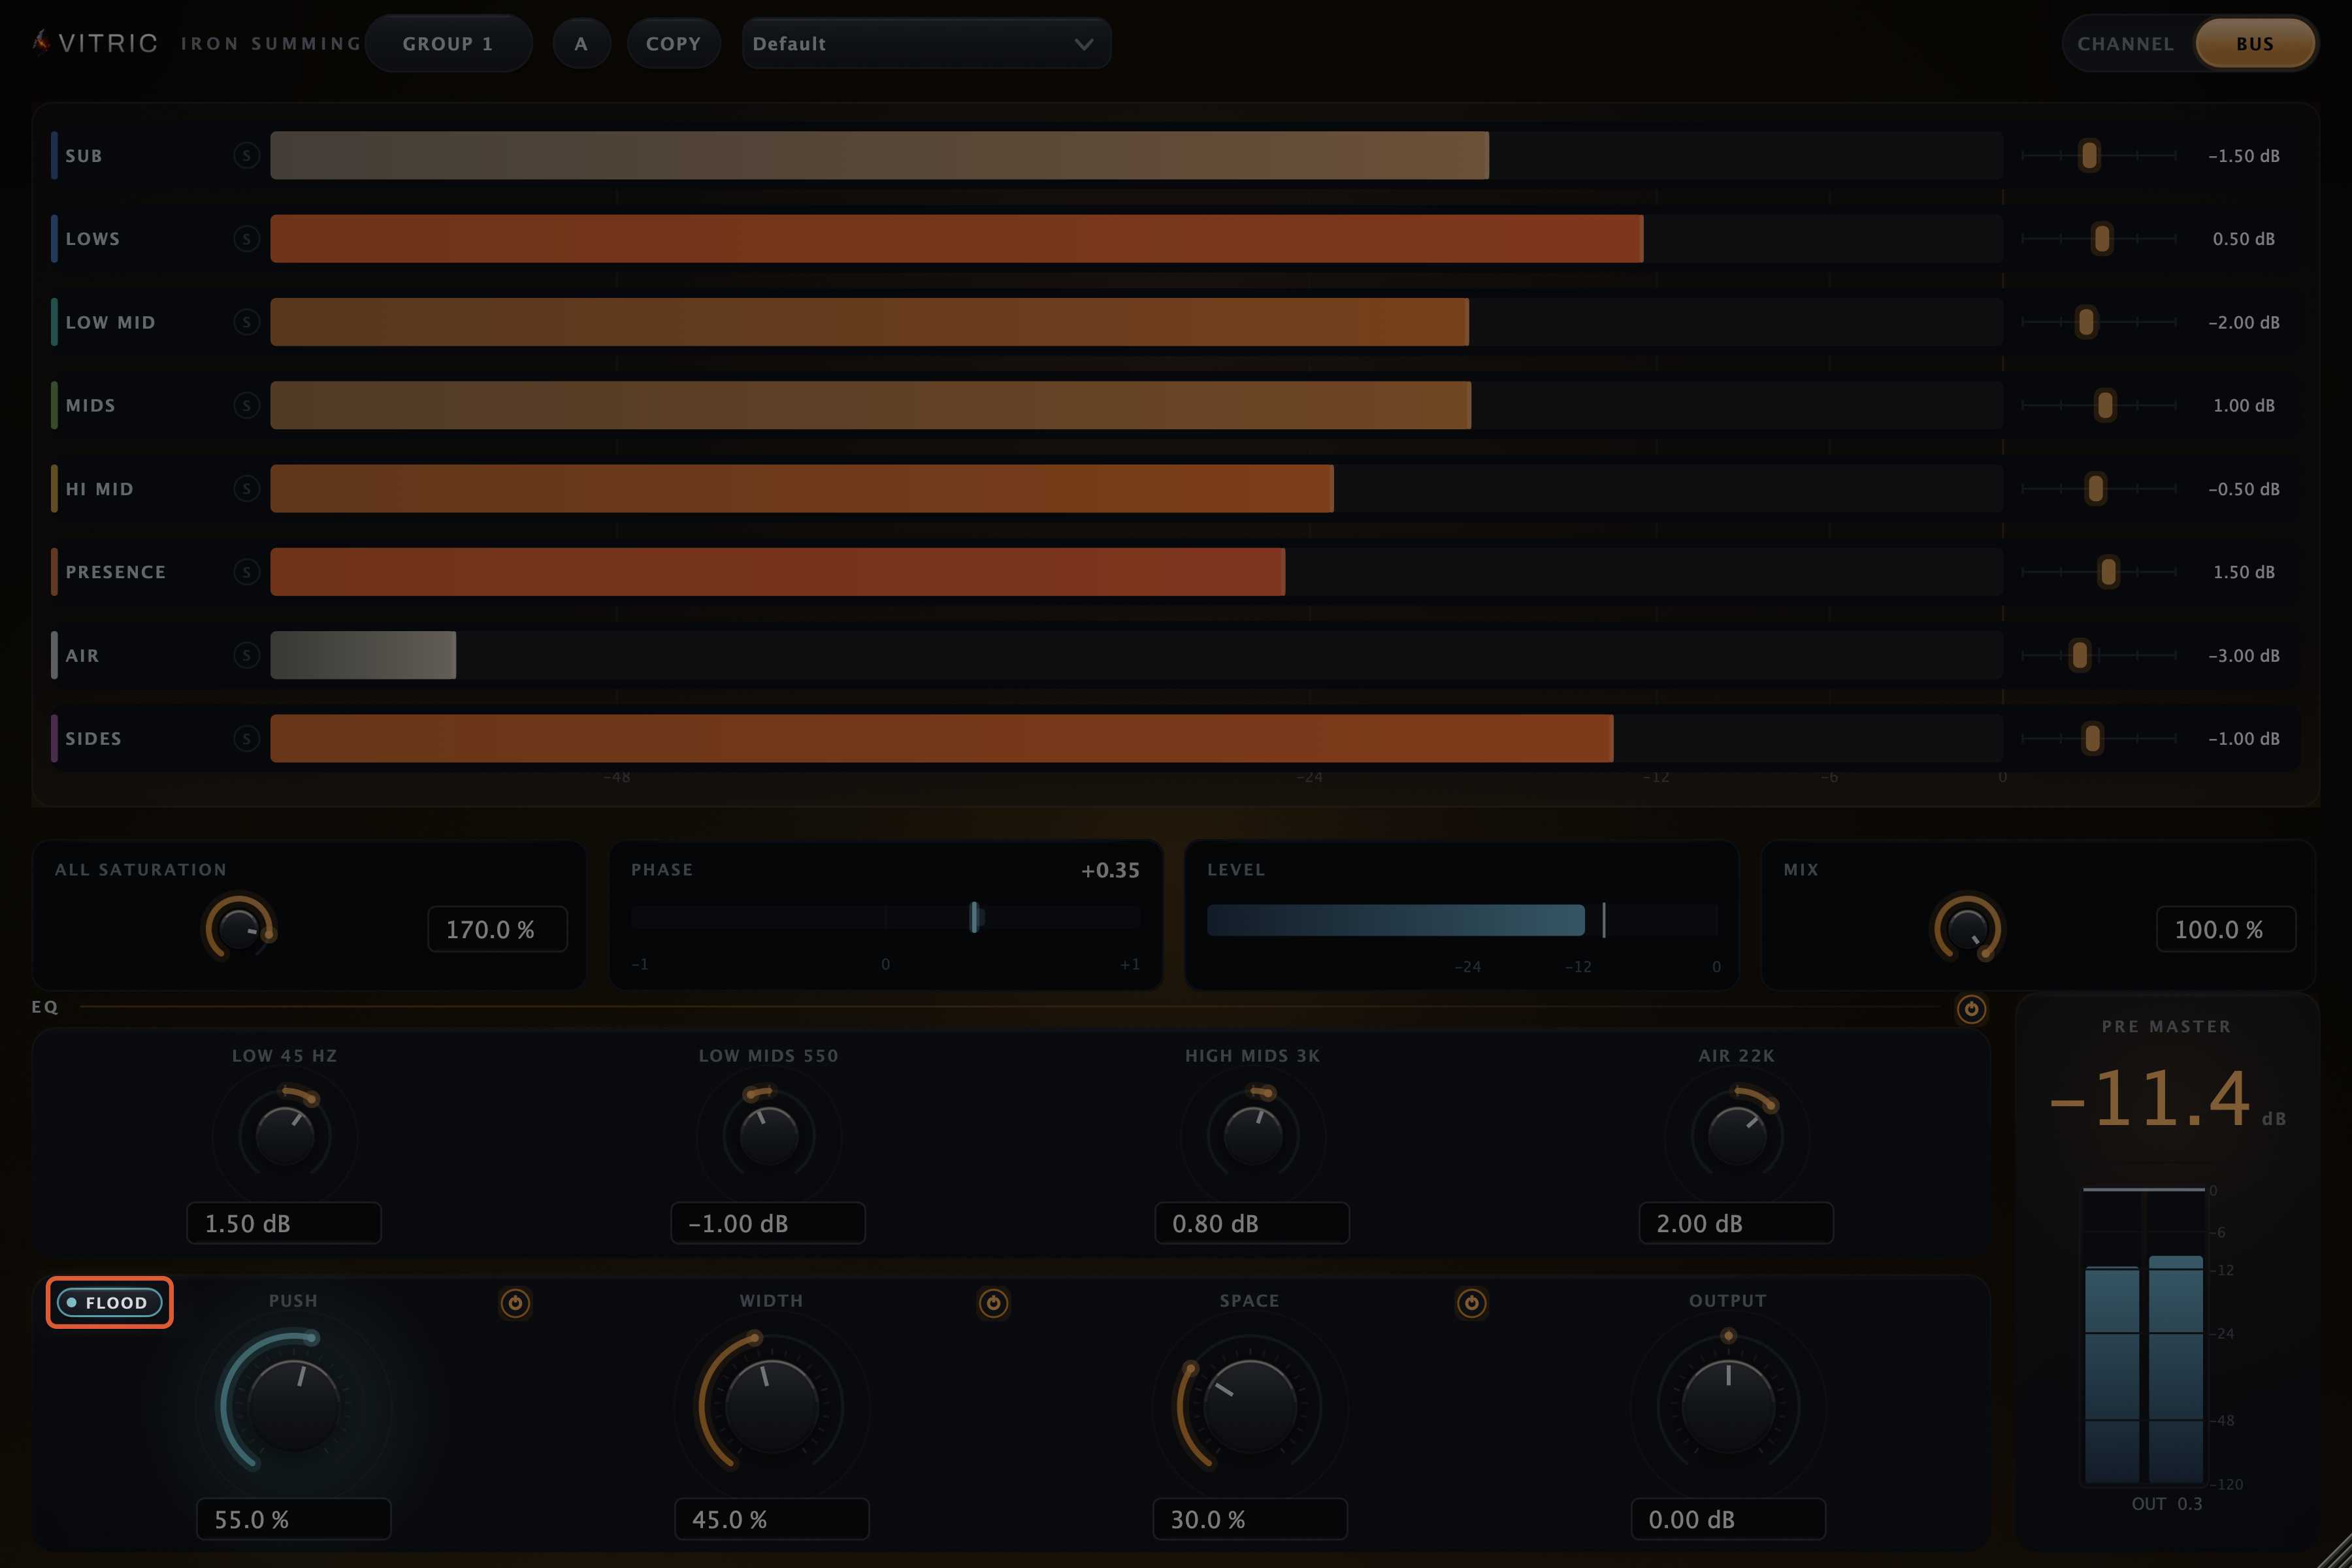
Task: Click the 0.00 dB output value field
Action: pos(1728,1520)
